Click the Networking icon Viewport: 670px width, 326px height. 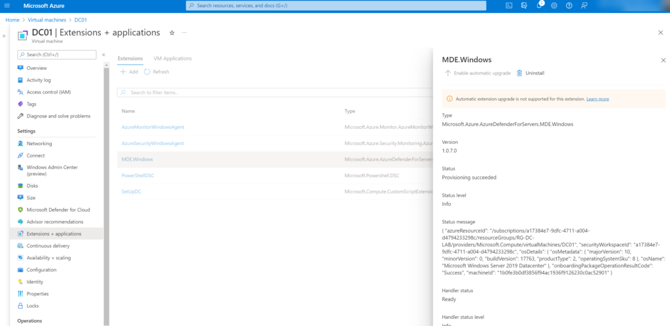[x=20, y=143]
